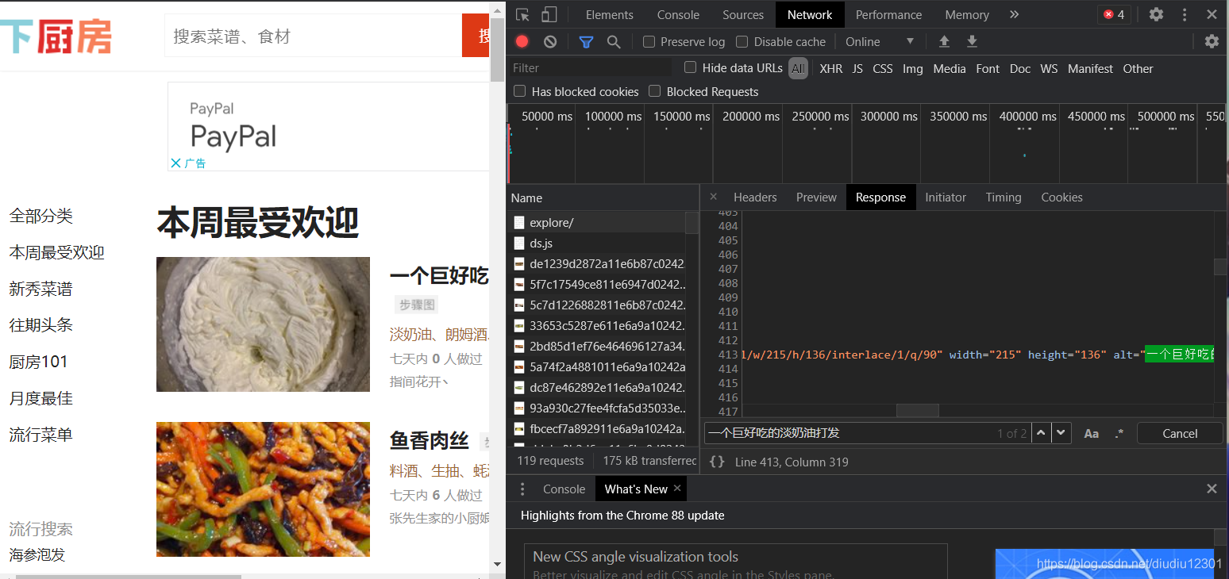The image size is (1229, 579).
Task: Click the recipe search box
Action: tap(313, 36)
